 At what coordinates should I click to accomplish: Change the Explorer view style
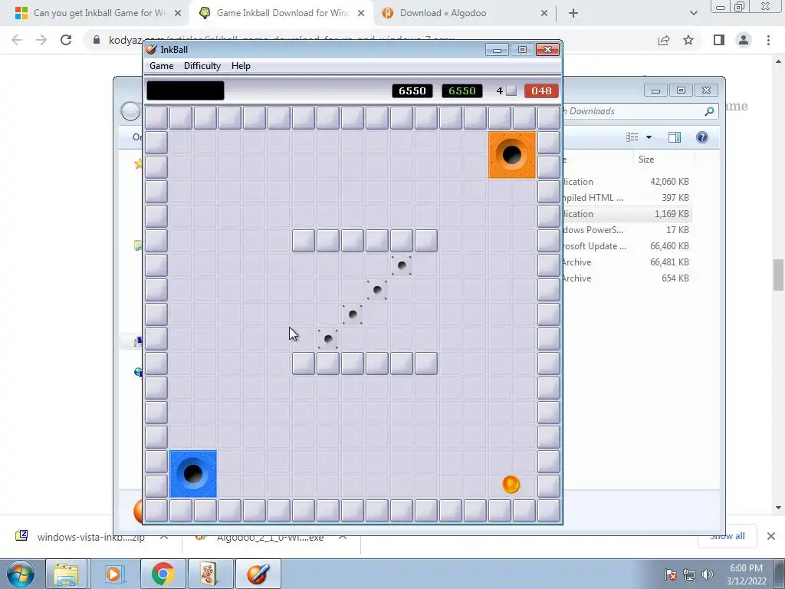click(632, 137)
